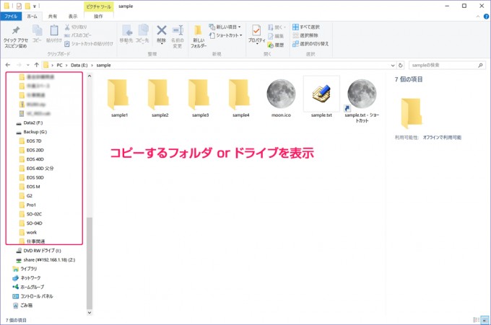Open Control Panel (コントロール パネル) in tree
This screenshot has width=491, height=325.
pyautogui.click(x=33, y=296)
